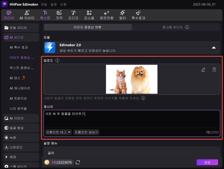The height and width of the screenshot is (169, 224).
Task: Collapse the Edimakor 2.0 model selector
Action: pyautogui.click(x=214, y=48)
